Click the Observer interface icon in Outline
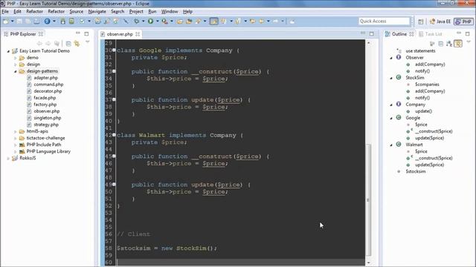The width and height of the screenshot is (476, 267). 399,57
